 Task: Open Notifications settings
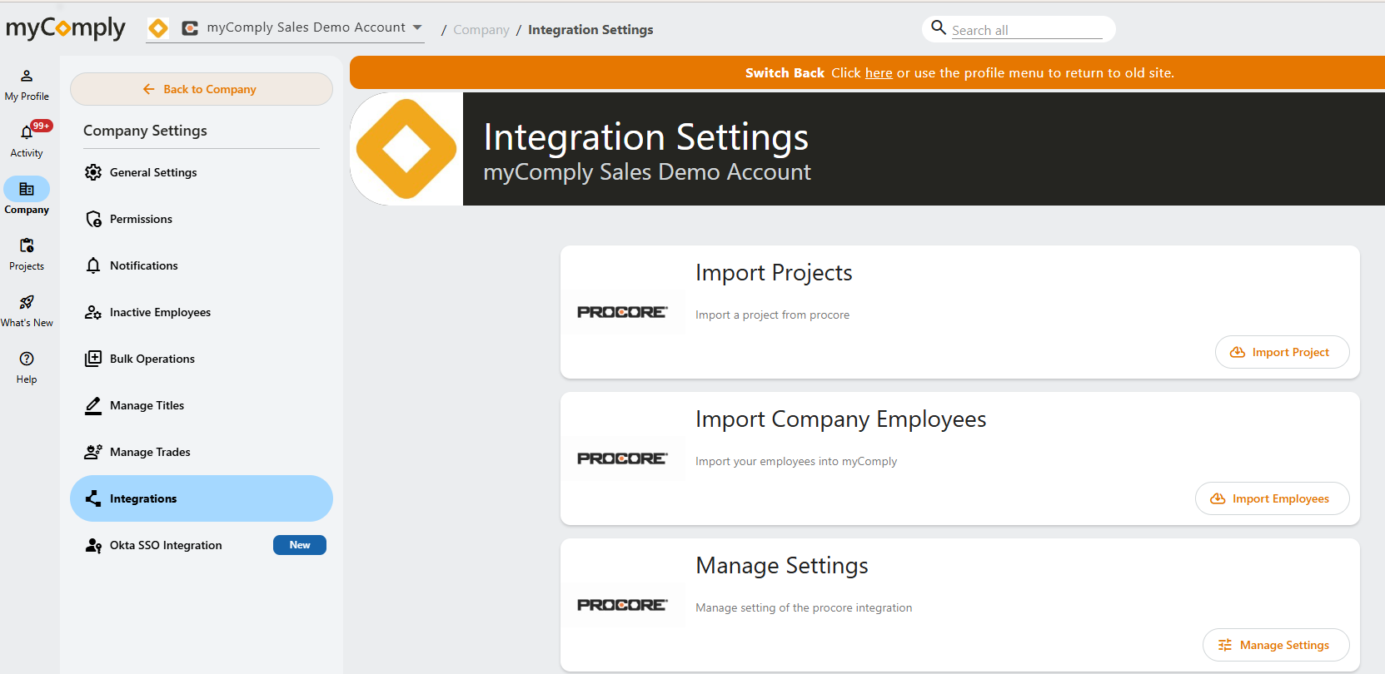click(x=202, y=265)
